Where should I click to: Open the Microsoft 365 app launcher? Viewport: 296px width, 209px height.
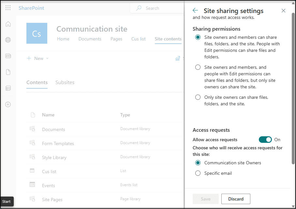(x=8, y=7)
